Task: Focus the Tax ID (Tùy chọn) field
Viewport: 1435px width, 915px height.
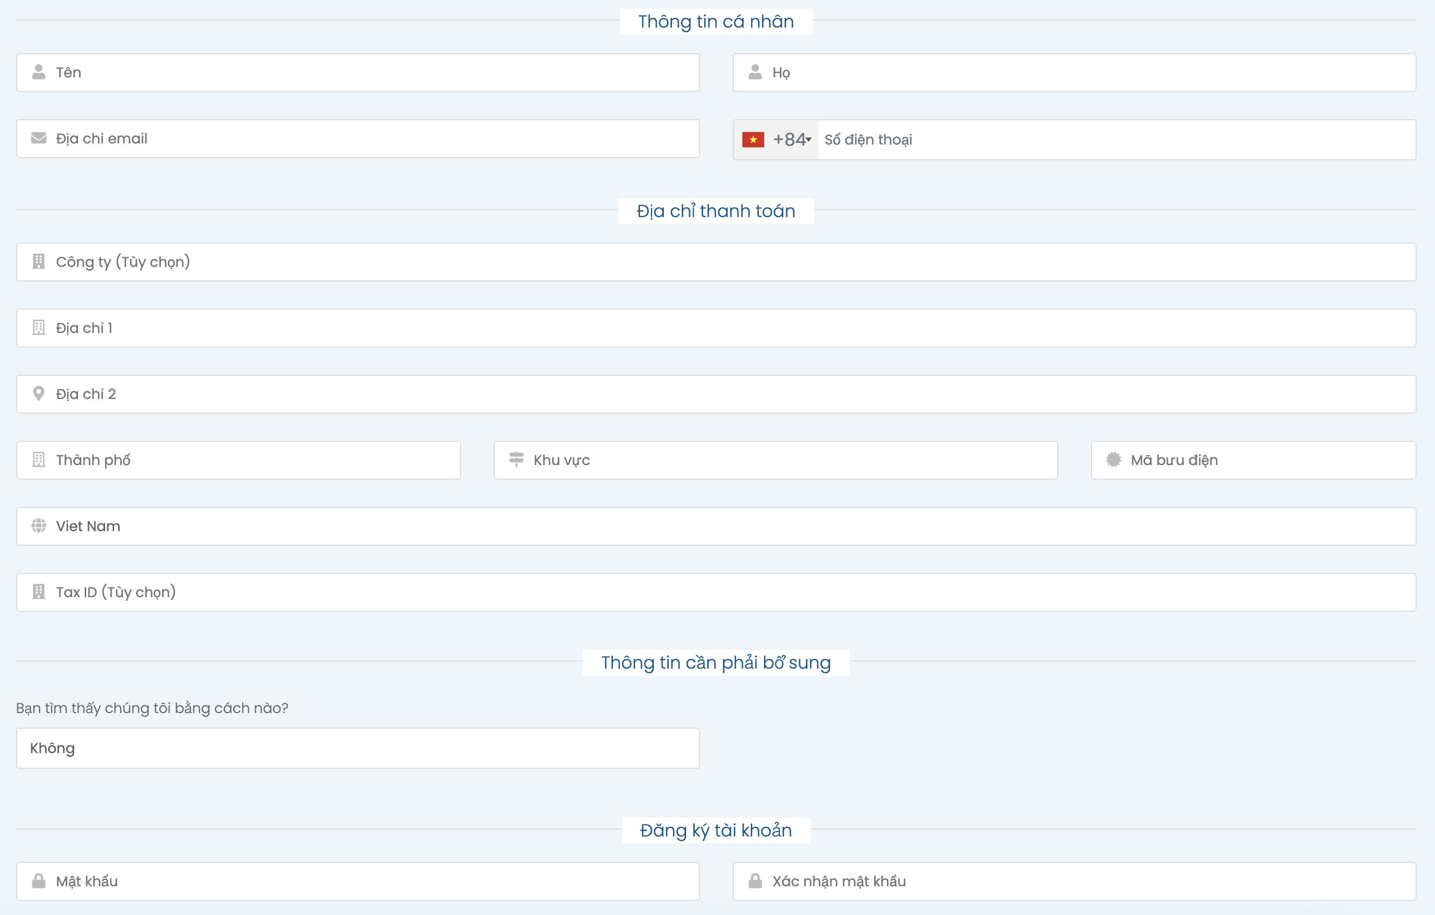Action: [715, 592]
